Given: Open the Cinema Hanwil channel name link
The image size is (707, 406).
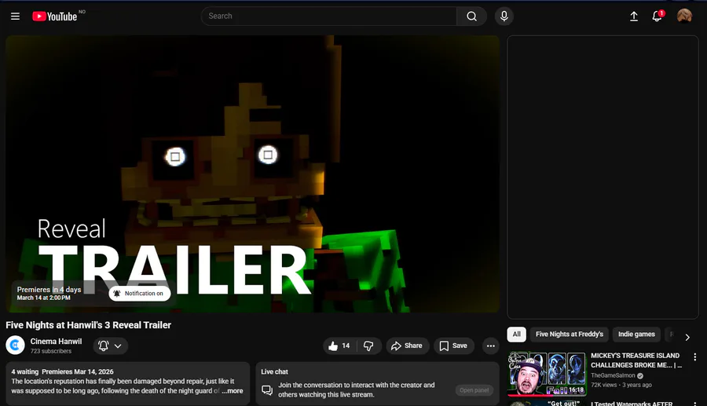Looking at the screenshot, I should pyautogui.click(x=56, y=341).
